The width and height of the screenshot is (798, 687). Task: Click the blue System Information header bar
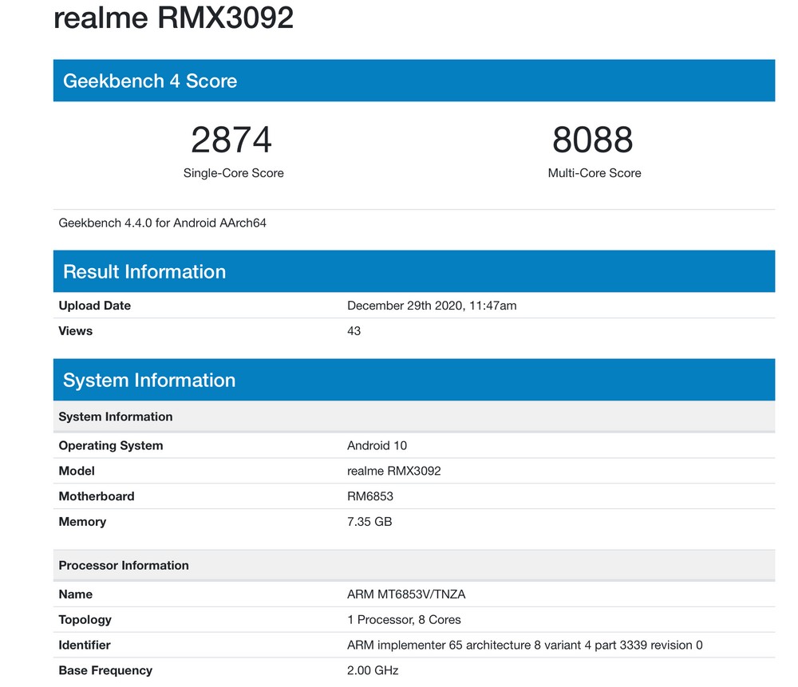[413, 380]
